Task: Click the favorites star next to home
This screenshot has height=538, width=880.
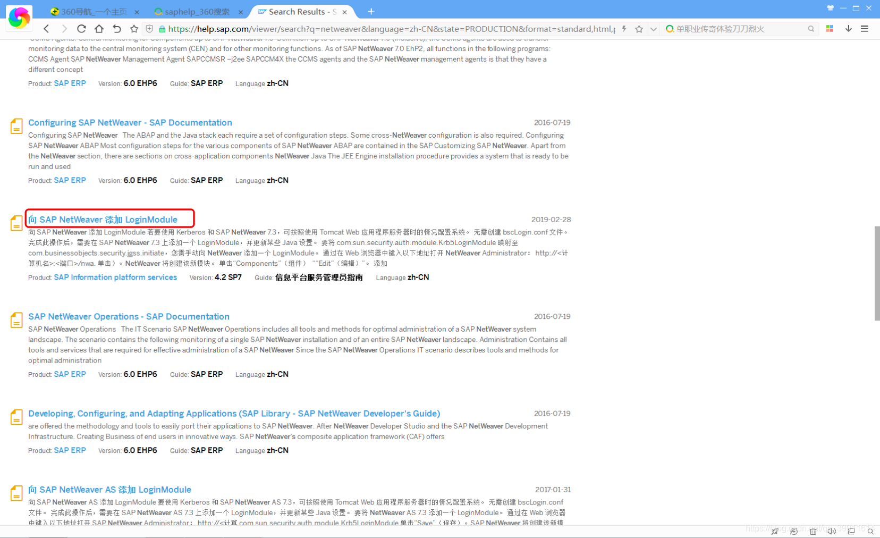Action: (134, 29)
